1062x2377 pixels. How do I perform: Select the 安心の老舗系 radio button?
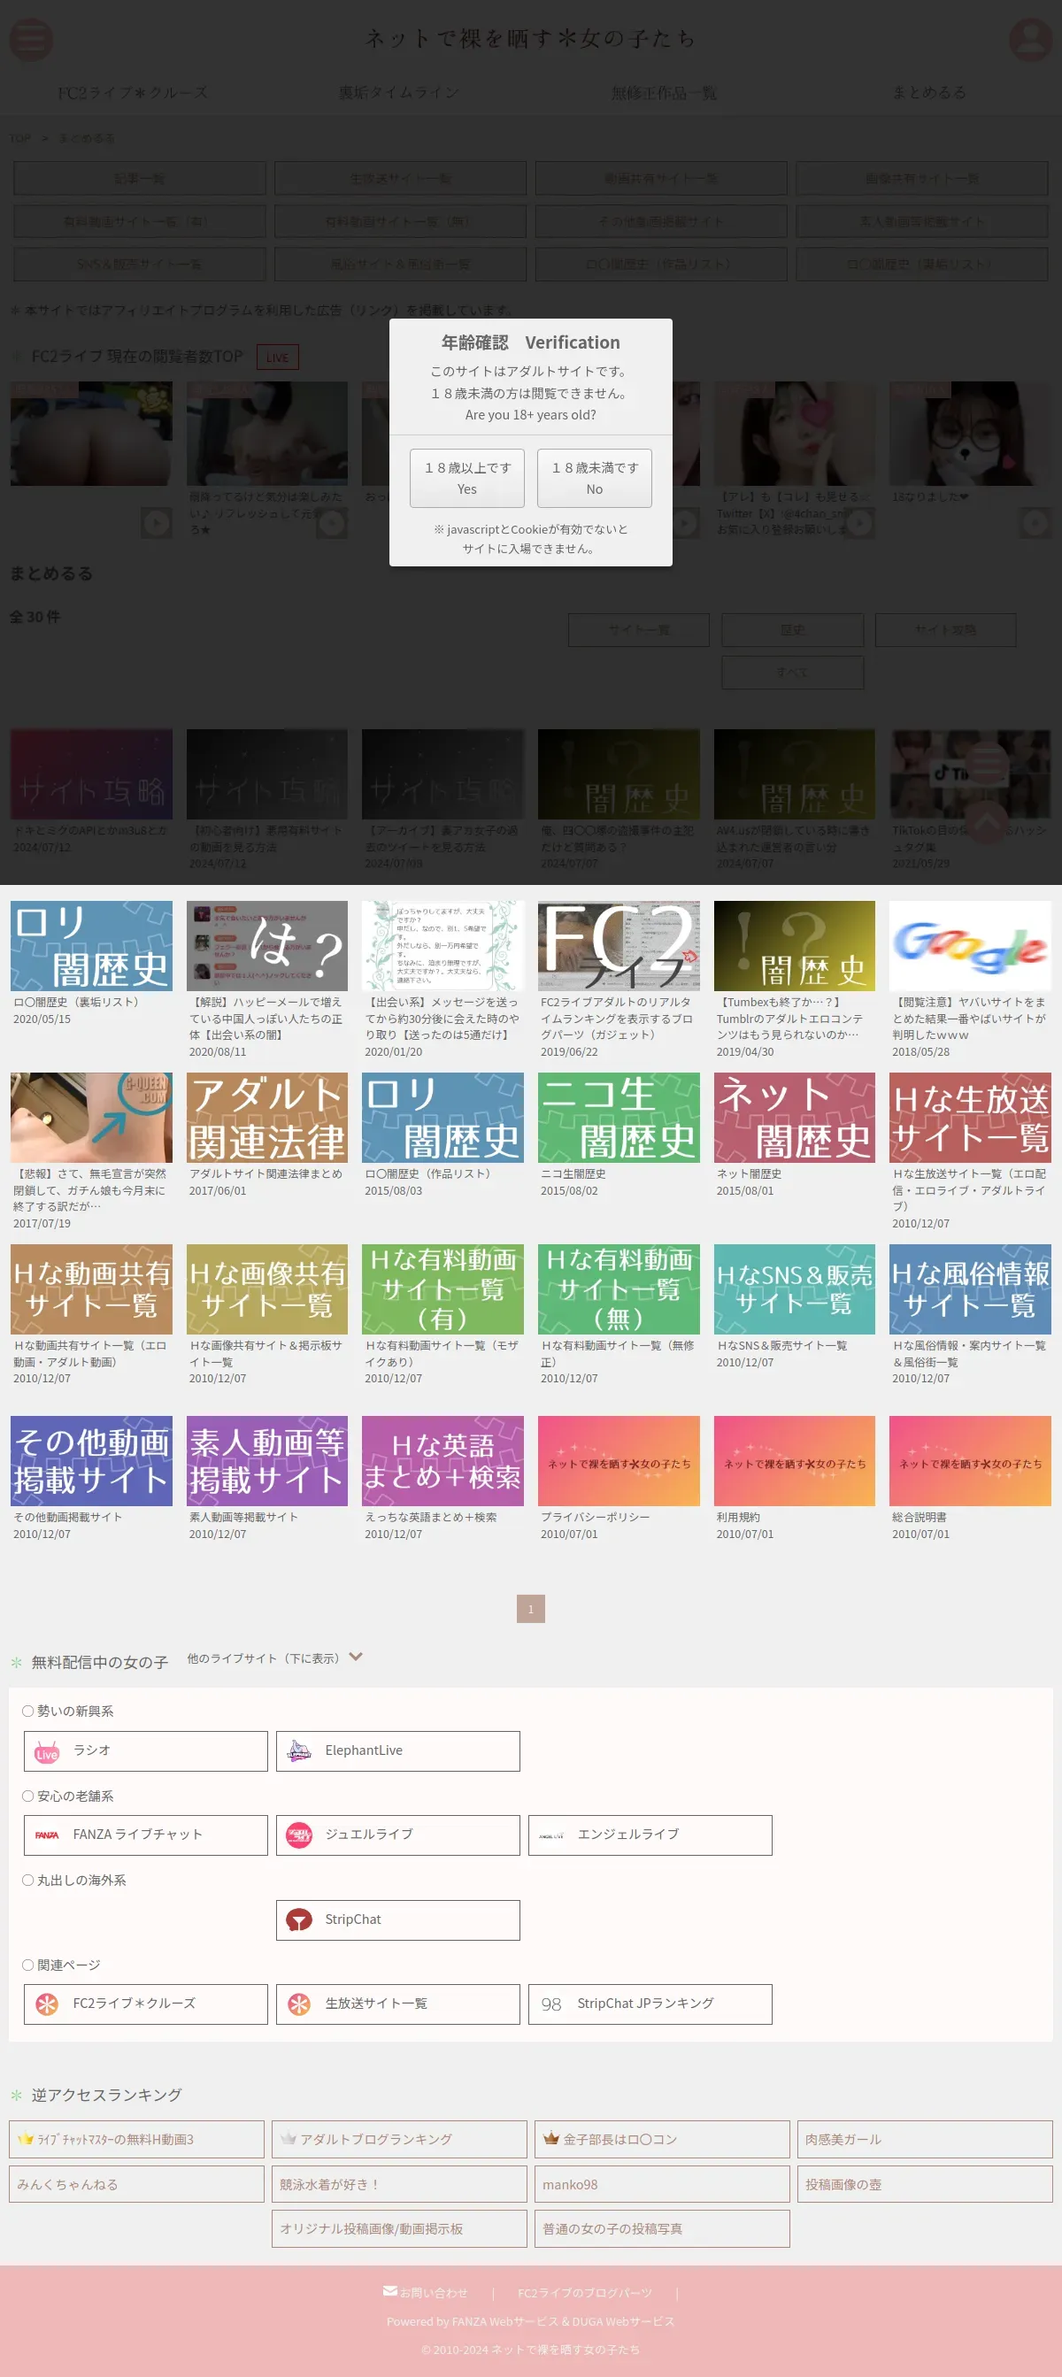coord(27,1796)
